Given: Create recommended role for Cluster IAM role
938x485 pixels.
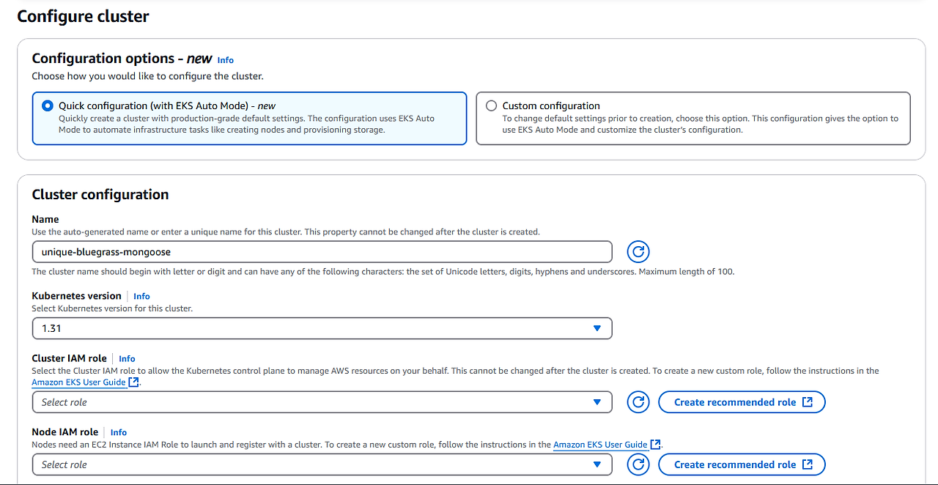Looking at the screenshot, I should [x=742, y=402].
